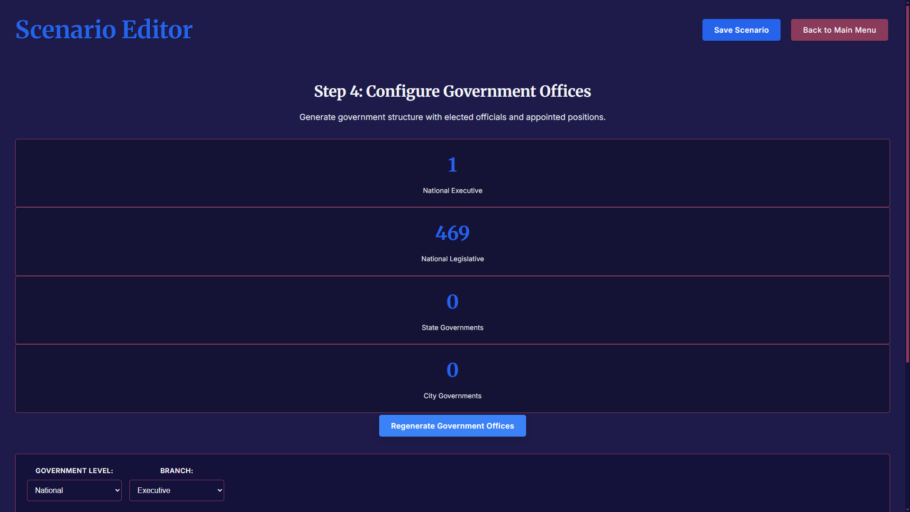Click the Branch label text
Screen dimensions: 910x512
click(x=176, y=471)
